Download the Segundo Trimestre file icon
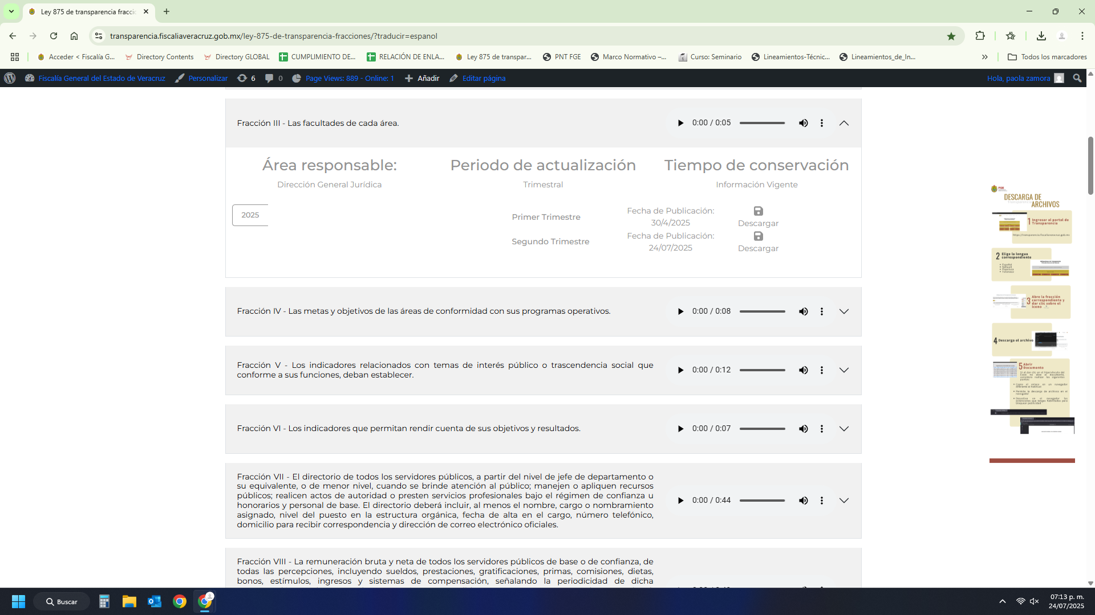This screenshot has height=615, width=1095. coord(758,236)
